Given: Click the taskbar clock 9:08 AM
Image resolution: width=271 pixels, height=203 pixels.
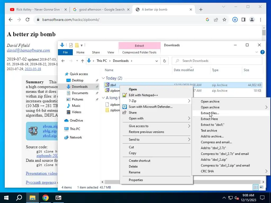Looking at the screenshot, I should (248, 195).
